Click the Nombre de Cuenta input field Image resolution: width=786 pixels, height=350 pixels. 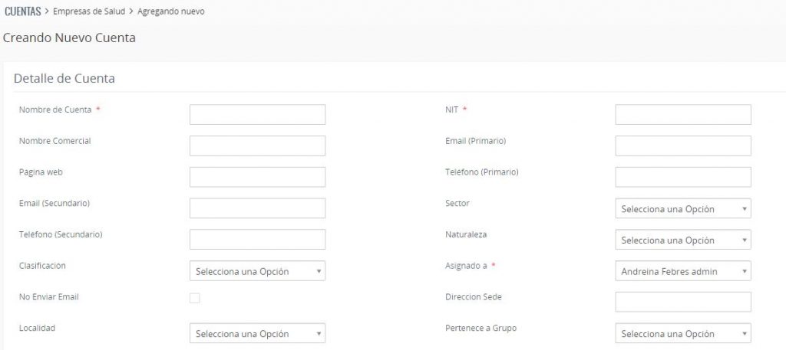point(257,115)
